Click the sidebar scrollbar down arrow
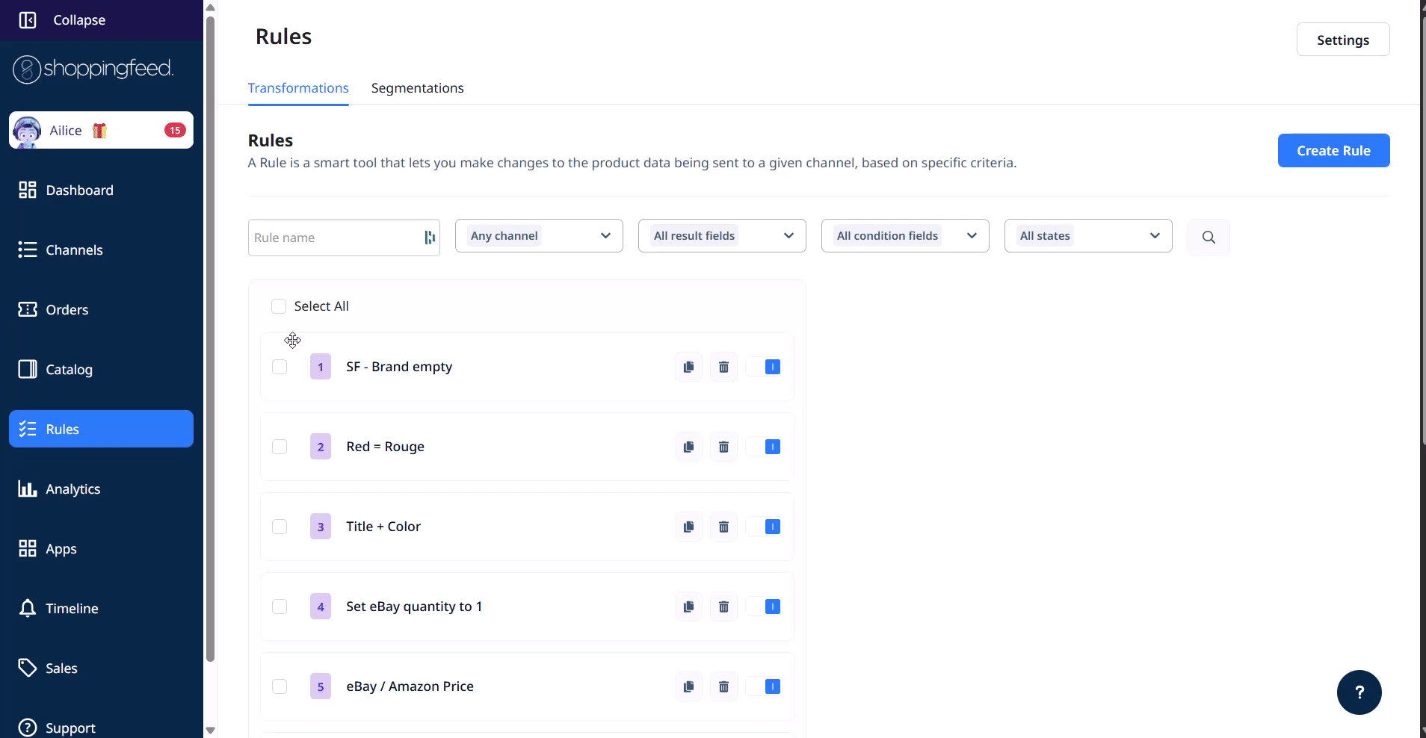 click(x=211, y=730)
